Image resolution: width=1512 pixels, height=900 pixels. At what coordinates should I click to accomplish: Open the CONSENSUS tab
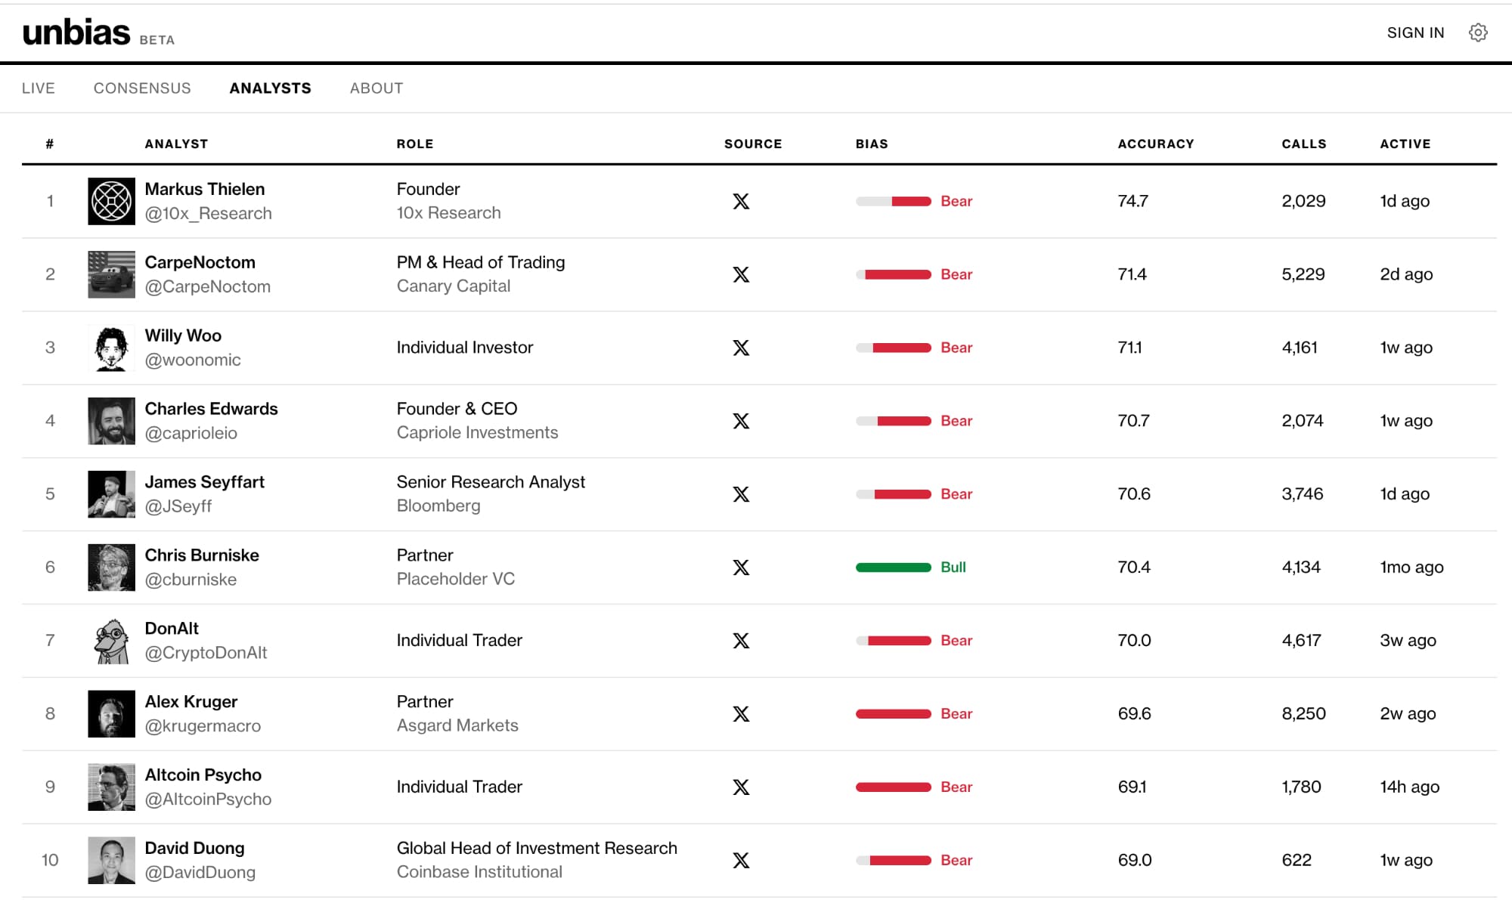pyautogui.click(x=142, y=88)
